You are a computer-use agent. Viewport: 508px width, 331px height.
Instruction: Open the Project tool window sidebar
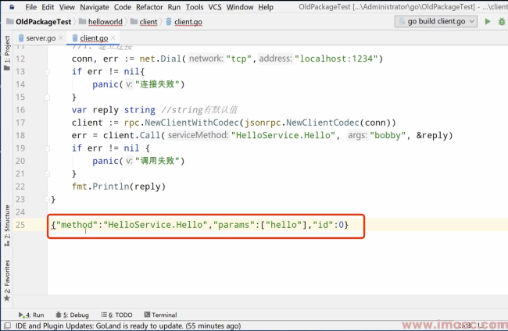(x=7, y=53)
